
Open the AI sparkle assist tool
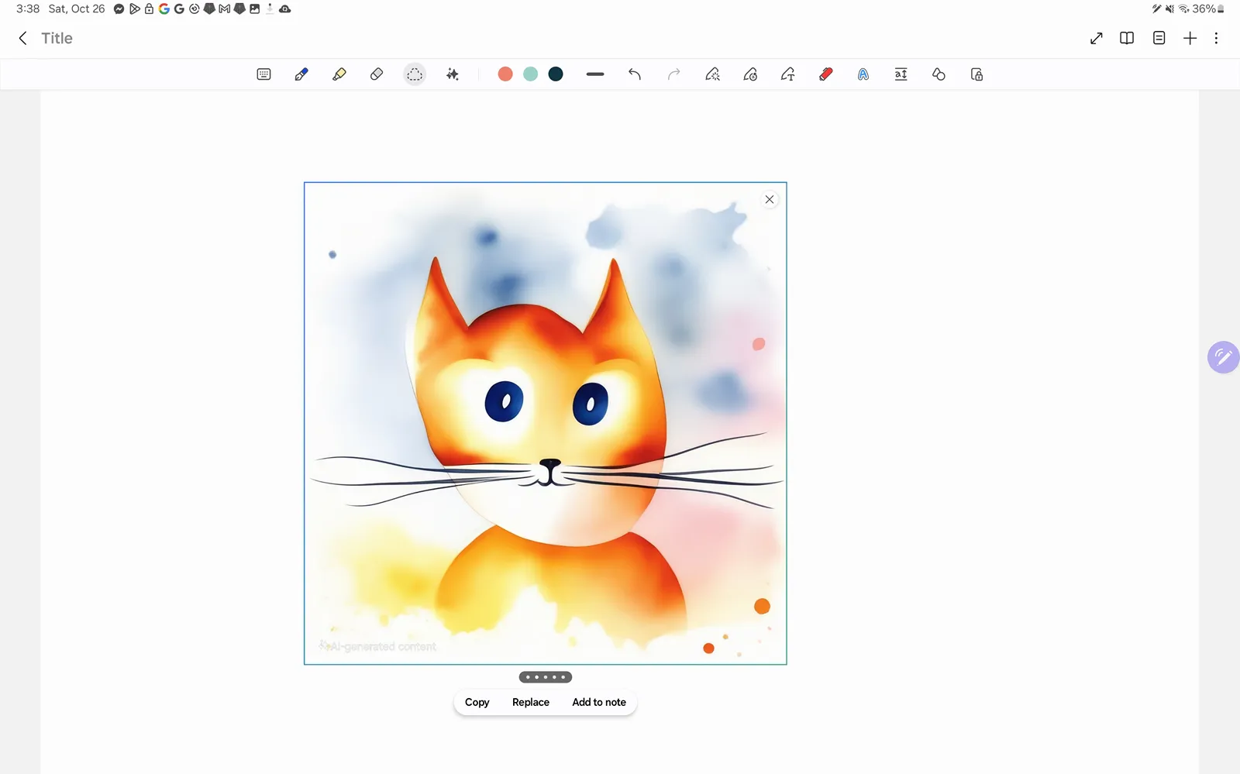coord(453,74)
